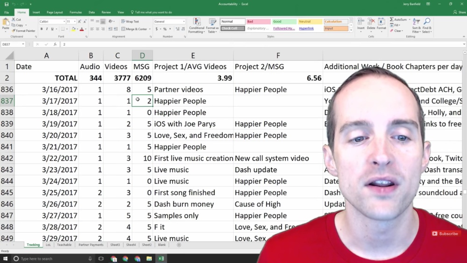Image resolution: width=467 pixels, height=263 pixels.
Task: Click the Insert Function fx button
Action: tap(55, 44)
